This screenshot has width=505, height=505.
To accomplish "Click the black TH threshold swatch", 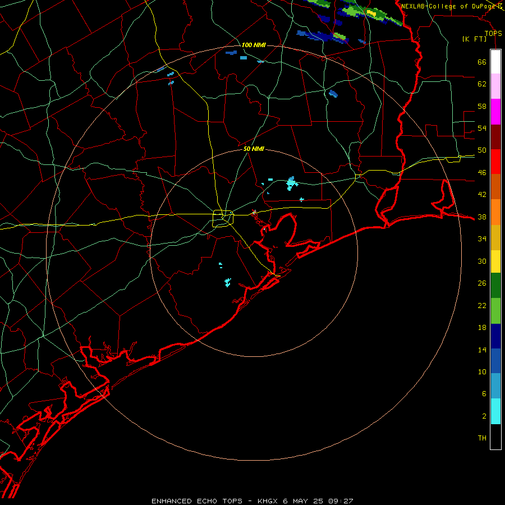I will 495,437.
